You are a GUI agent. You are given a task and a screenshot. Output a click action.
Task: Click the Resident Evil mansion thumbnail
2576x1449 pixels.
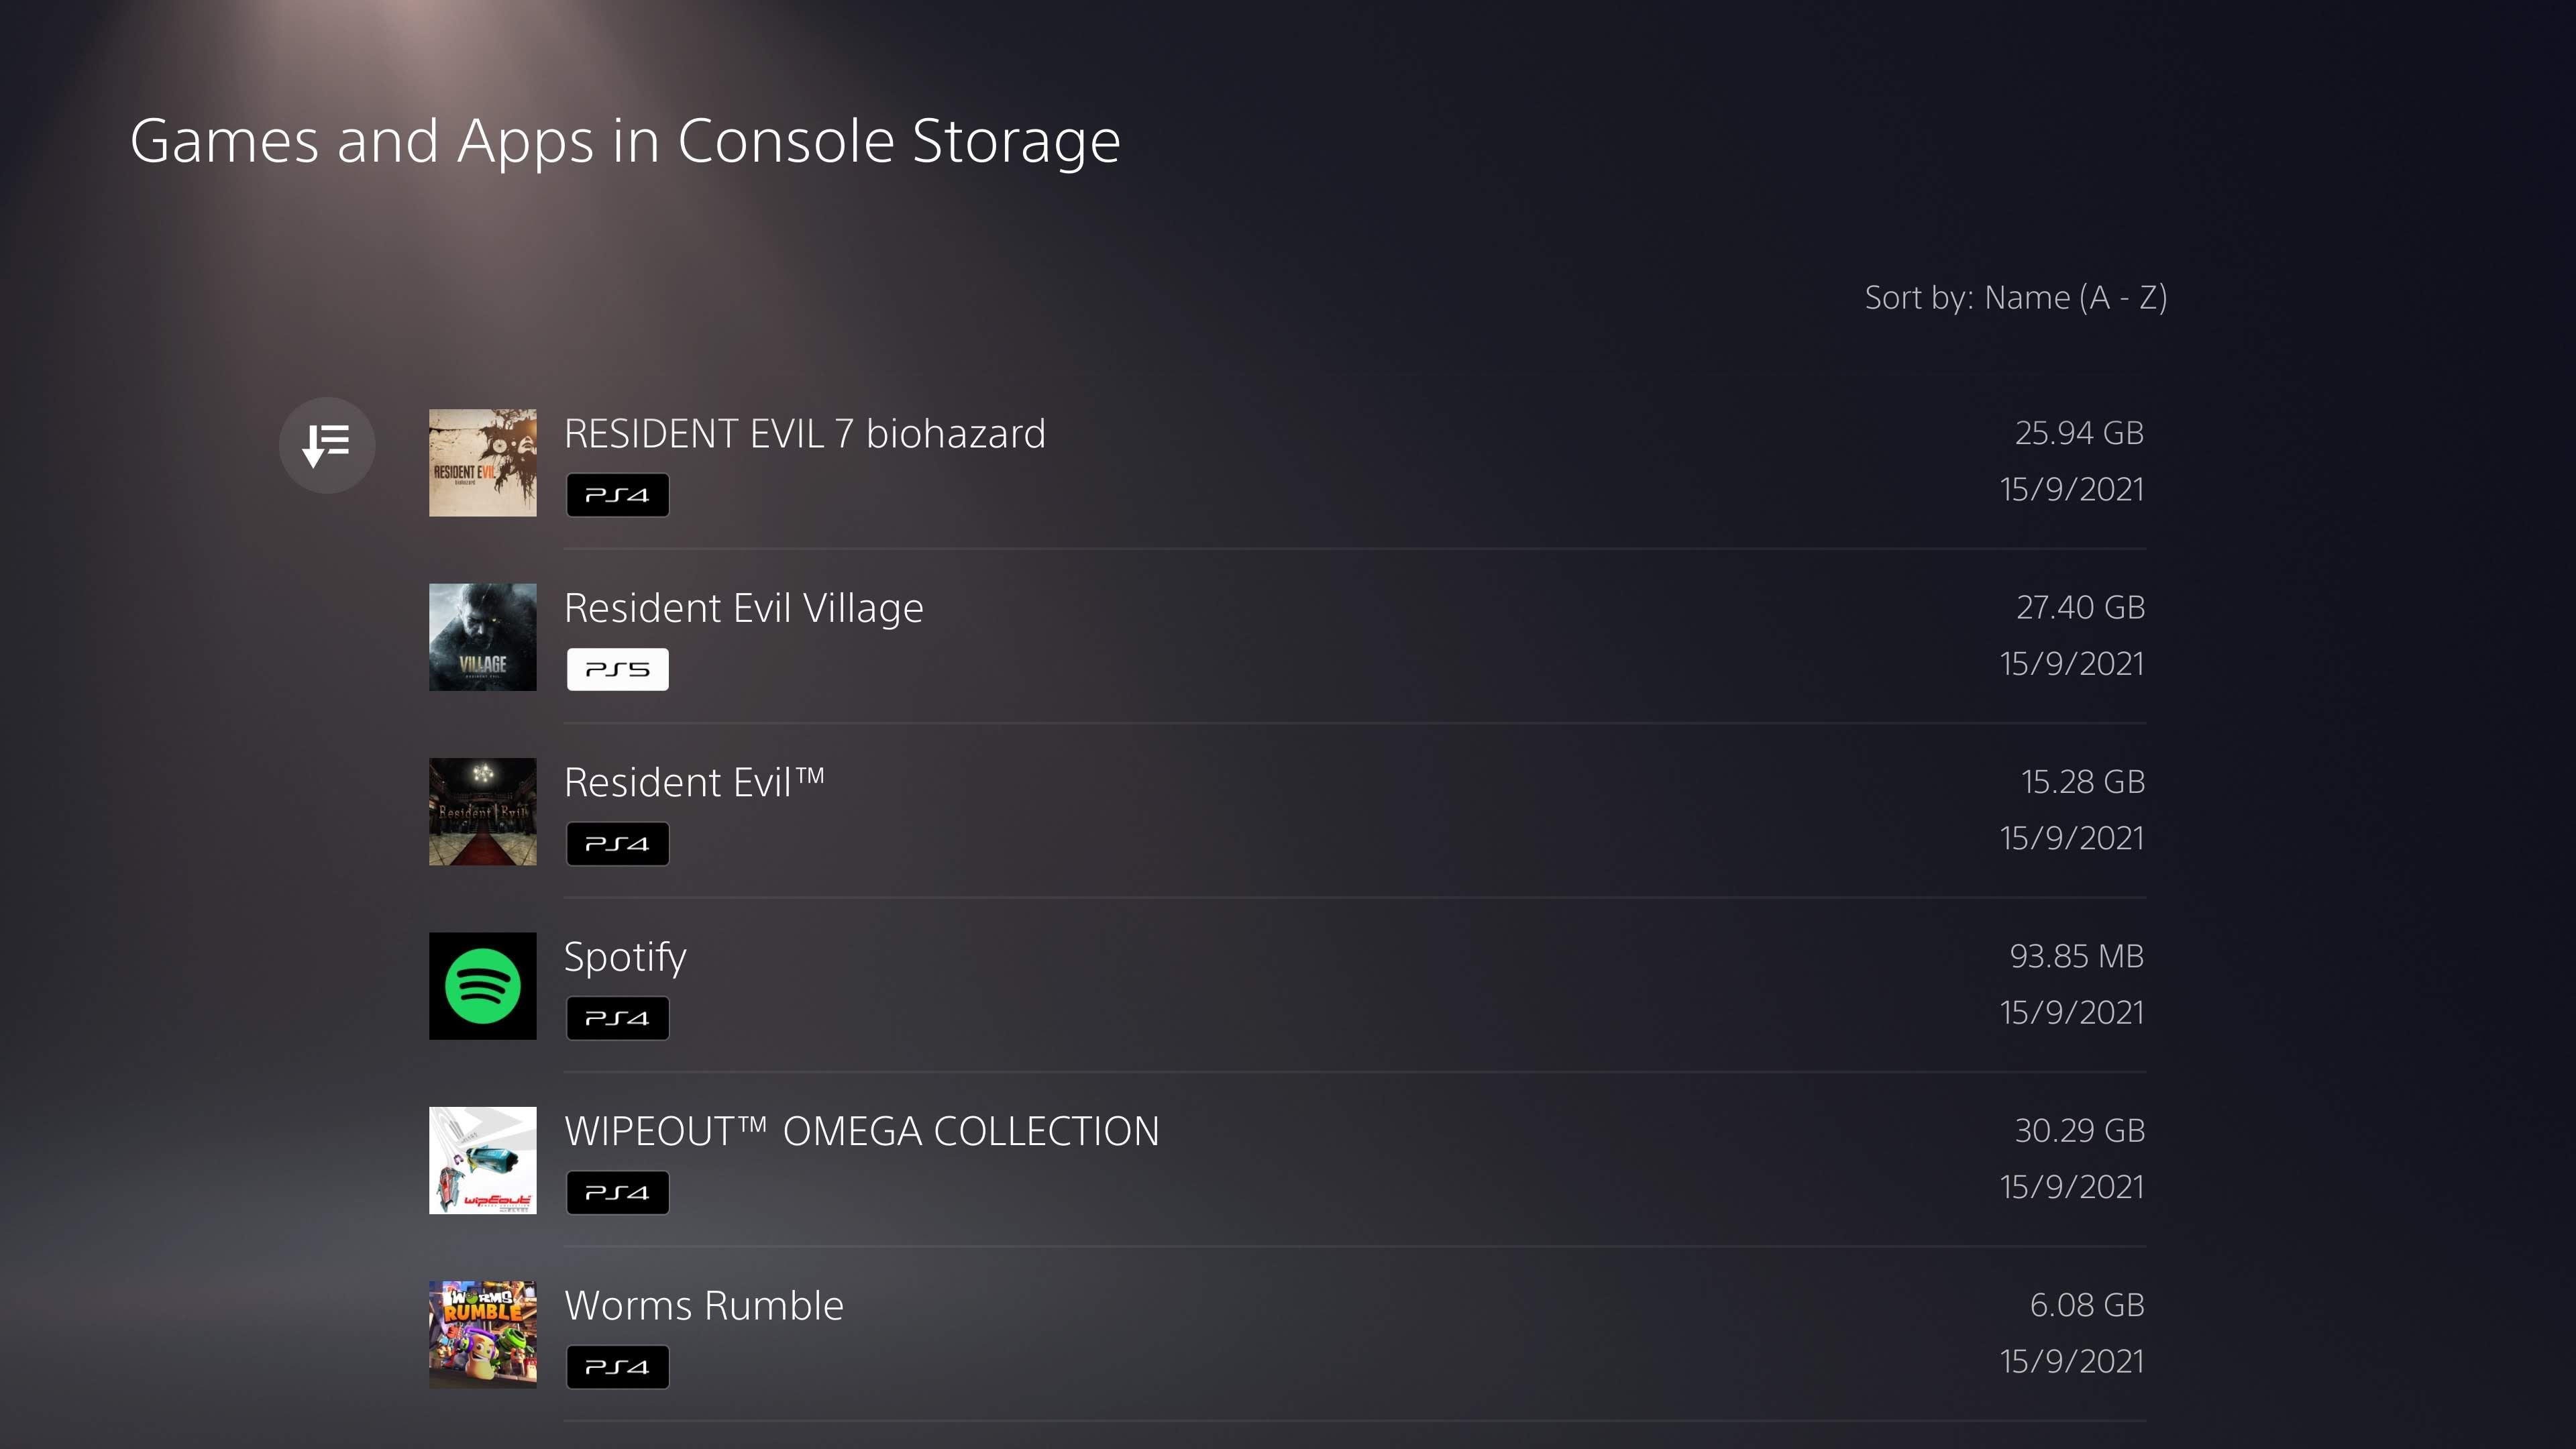click(482, 811)
